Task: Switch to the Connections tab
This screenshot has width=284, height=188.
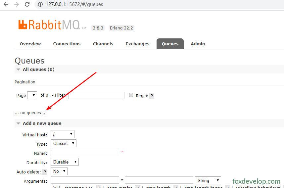Action: (x=67, y=44)
